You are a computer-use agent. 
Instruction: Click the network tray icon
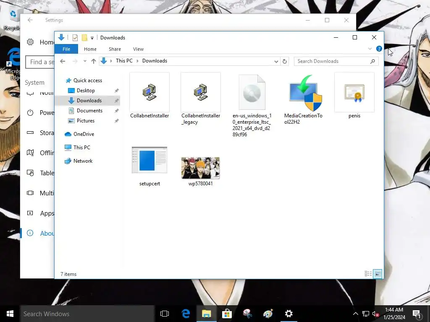(x=366, y=314)
